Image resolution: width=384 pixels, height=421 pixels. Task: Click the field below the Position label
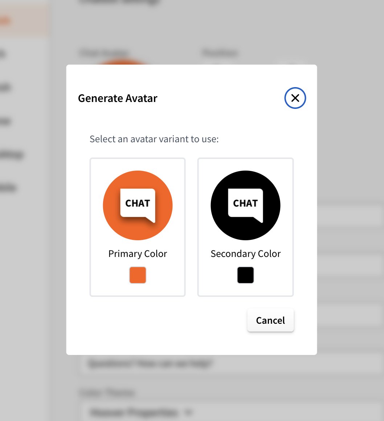pos(254,65)
